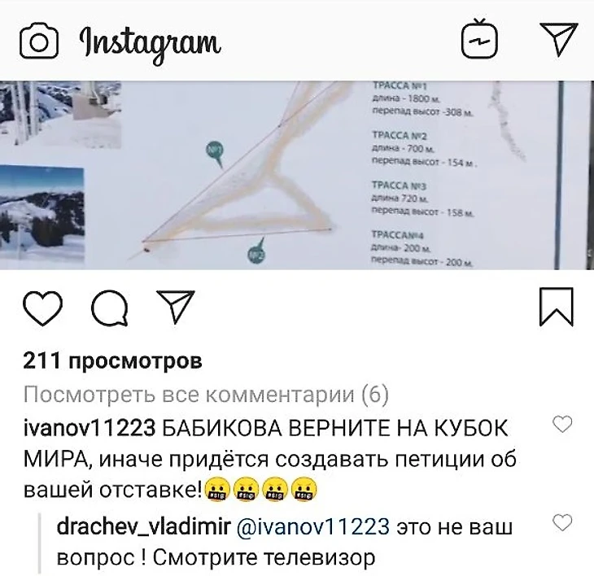Open the IGTV icon
The width and height of the screenshot is (594, 576).
[x=479, y=40]
